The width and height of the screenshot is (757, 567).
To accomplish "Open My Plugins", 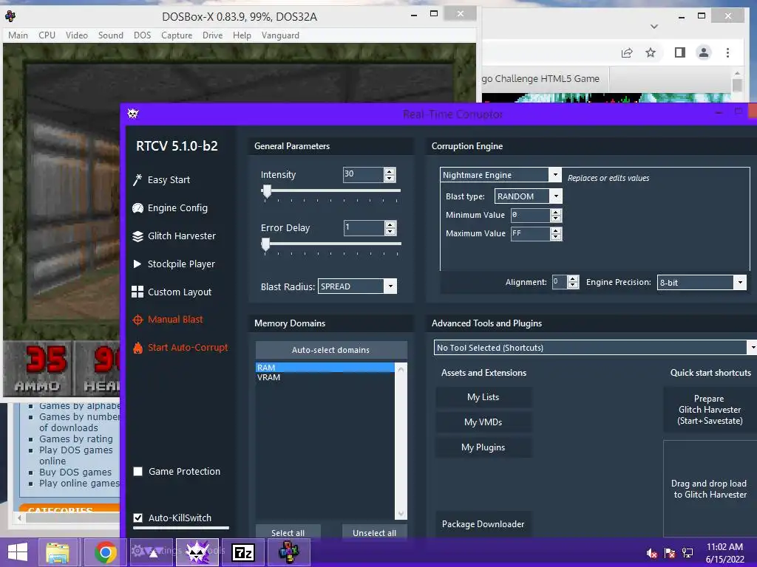I will coord(483,447).
